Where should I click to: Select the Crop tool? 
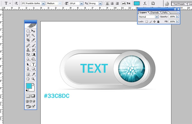click(28, 40)
